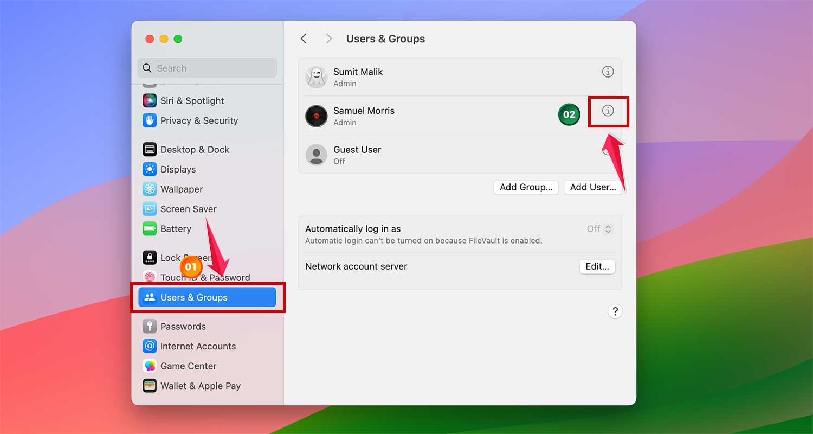Screen dimensions: 813x434
Task: Open the Automatically log in as dropdown
Action: (598, 229)
